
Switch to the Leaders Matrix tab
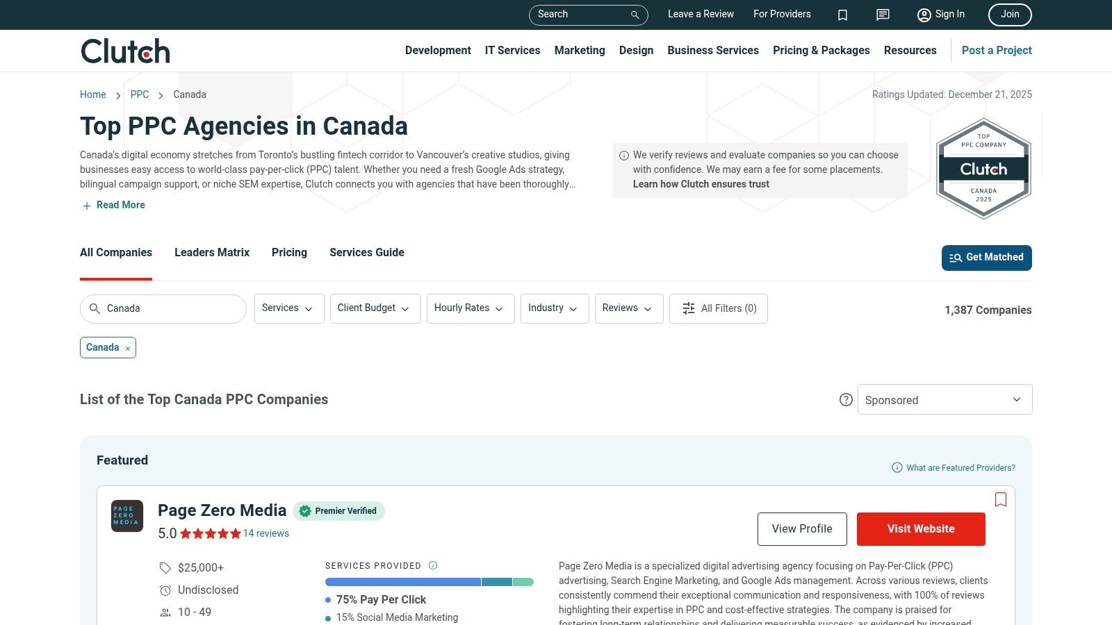point(211,252)
